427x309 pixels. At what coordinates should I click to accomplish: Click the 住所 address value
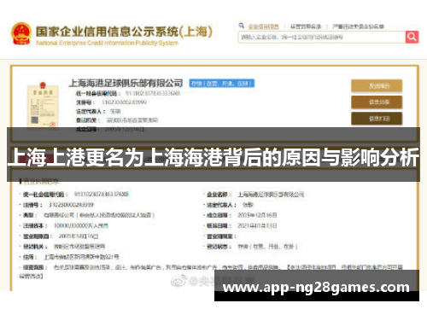click(81, 257)
